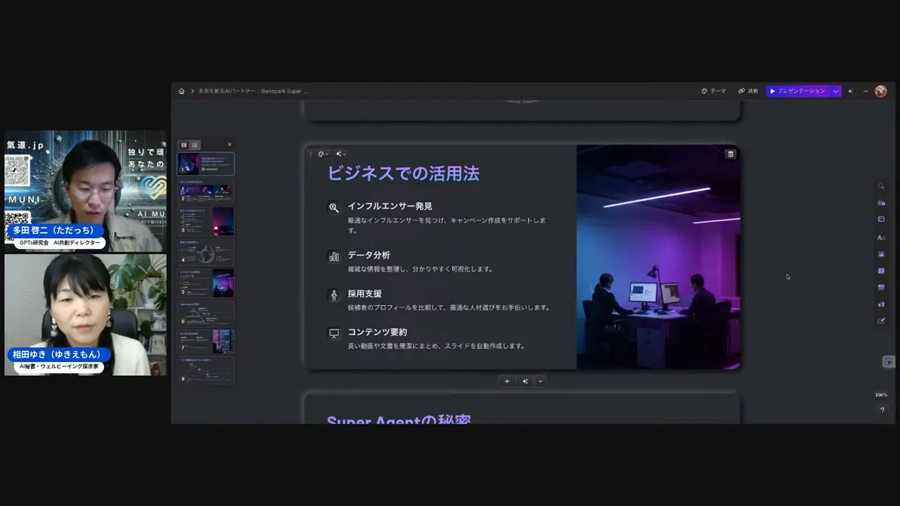900x506 pixels.
Task: Open the three-dot more menu in top bar
Action: point(866,91)
